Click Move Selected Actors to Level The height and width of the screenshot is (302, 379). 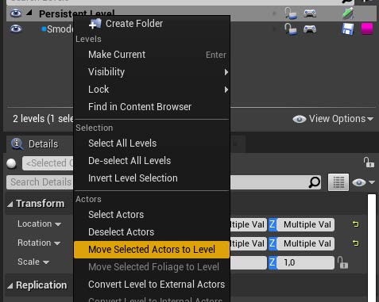coord(152,250)
